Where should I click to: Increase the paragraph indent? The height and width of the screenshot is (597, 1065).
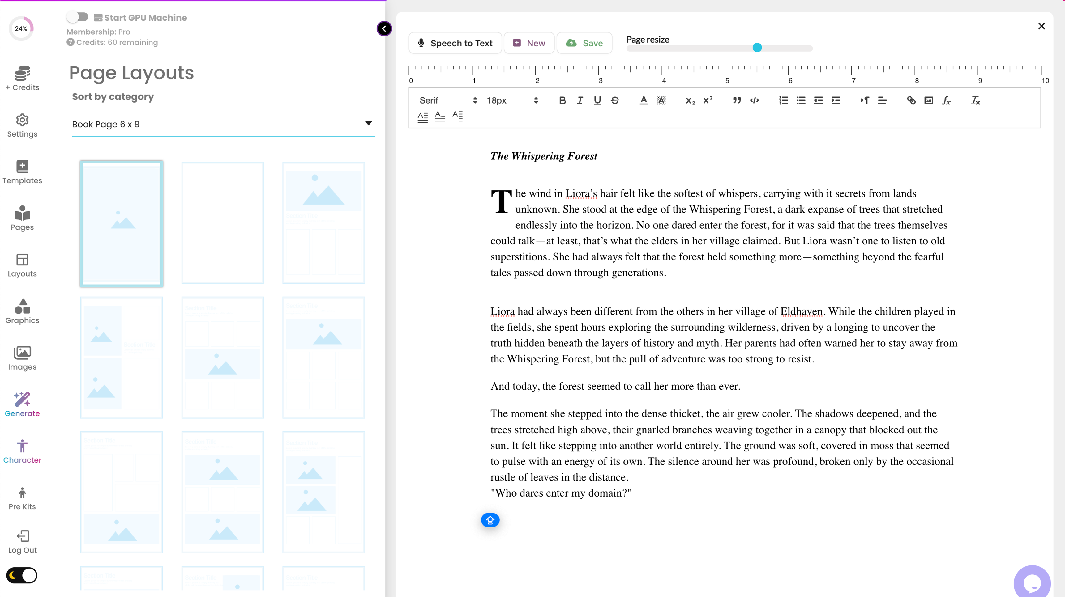[x=836, y=100]
